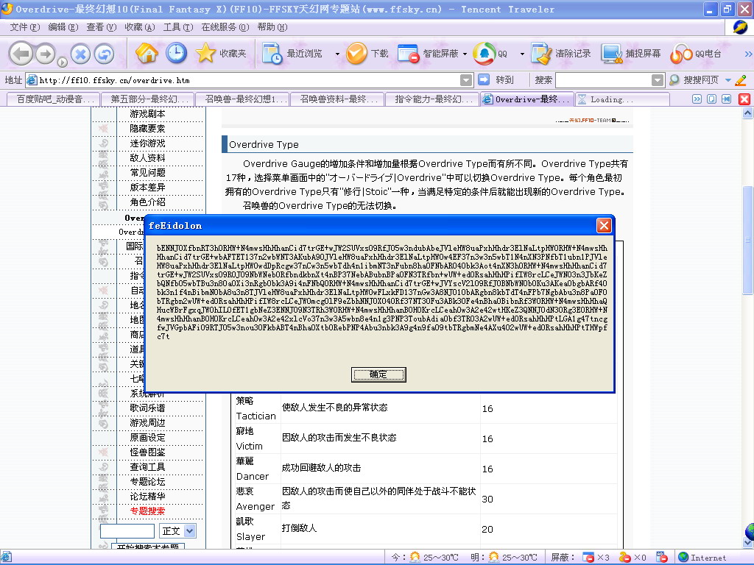
Task: Click the highlighter pencil icon
Action: point(741,79)
